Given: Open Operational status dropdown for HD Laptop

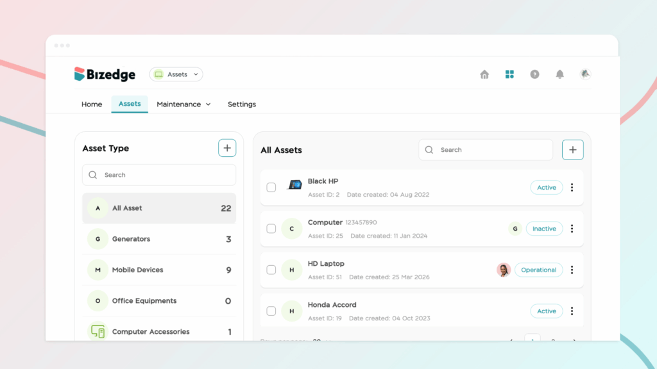Looking at the screenshot, I should tap(538, 270).
